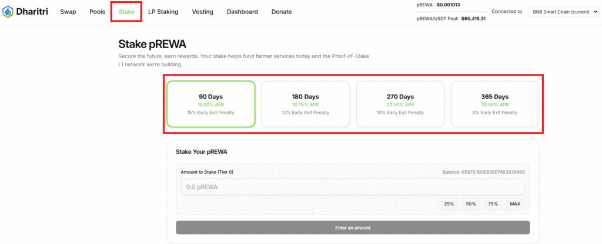602x244 pixels.
Task: Go to the Pools tab
Action: click(97, 12)
